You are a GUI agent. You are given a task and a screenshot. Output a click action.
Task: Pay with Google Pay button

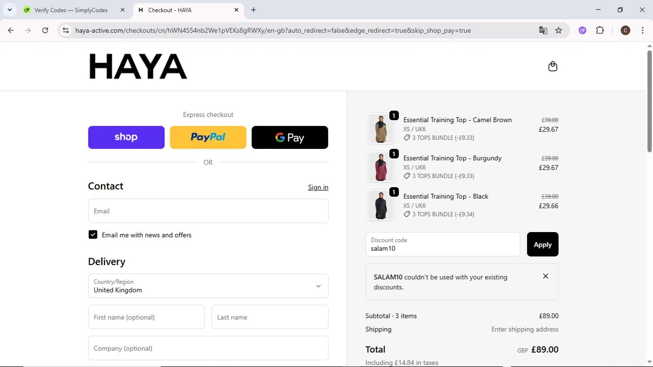290,137
